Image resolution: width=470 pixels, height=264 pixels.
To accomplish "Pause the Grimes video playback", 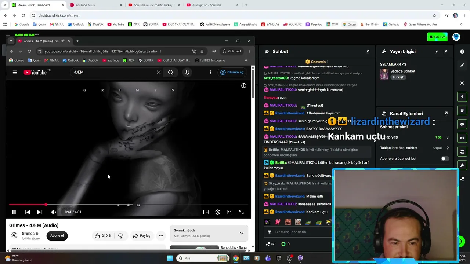I will (14, 212).
